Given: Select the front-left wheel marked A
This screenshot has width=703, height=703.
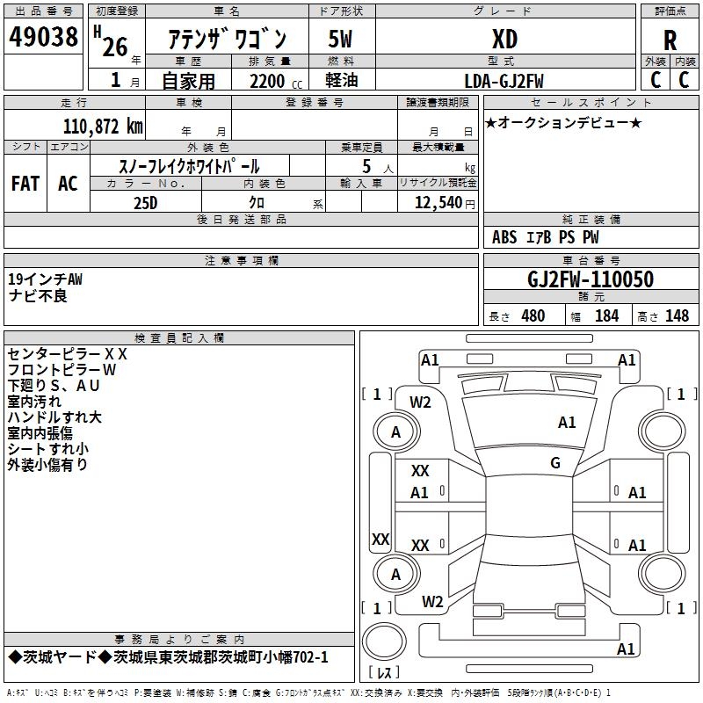Looking at the screenshot, I should tap(395, 431).
